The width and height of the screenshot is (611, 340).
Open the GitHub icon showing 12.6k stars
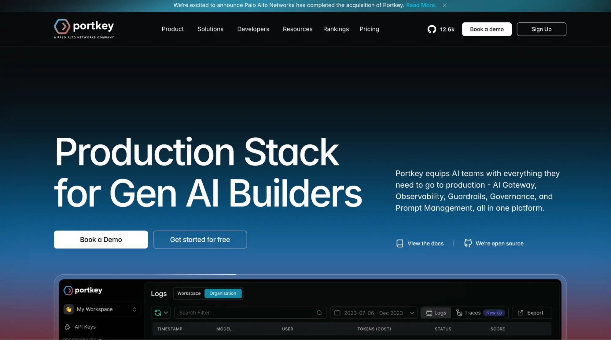432,29
